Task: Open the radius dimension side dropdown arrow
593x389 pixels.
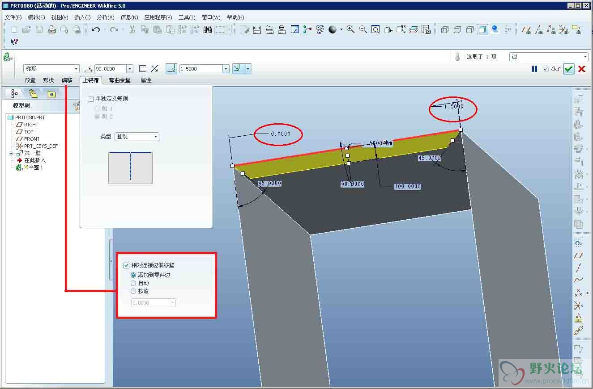Action: click(248, 69)
